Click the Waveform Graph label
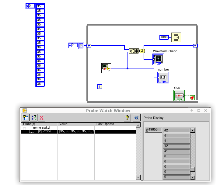This screenshot has height=185, width=220. [165, 51]
